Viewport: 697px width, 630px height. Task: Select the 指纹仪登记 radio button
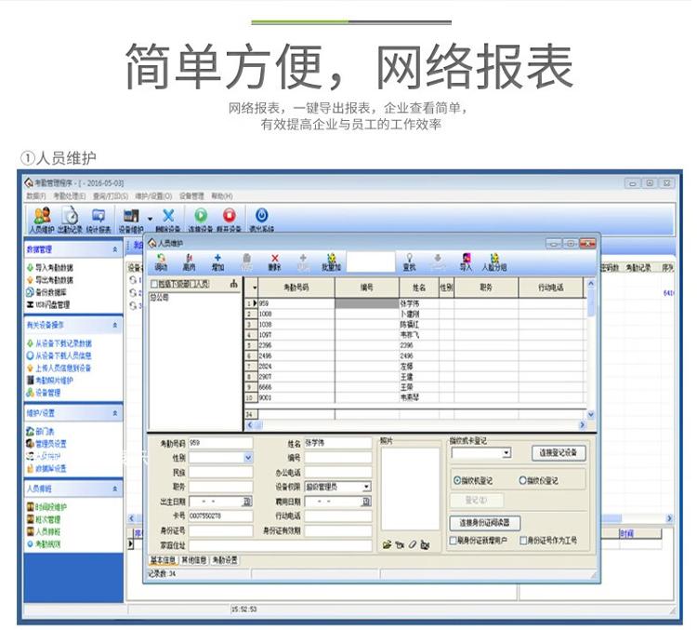coord(522,480)
